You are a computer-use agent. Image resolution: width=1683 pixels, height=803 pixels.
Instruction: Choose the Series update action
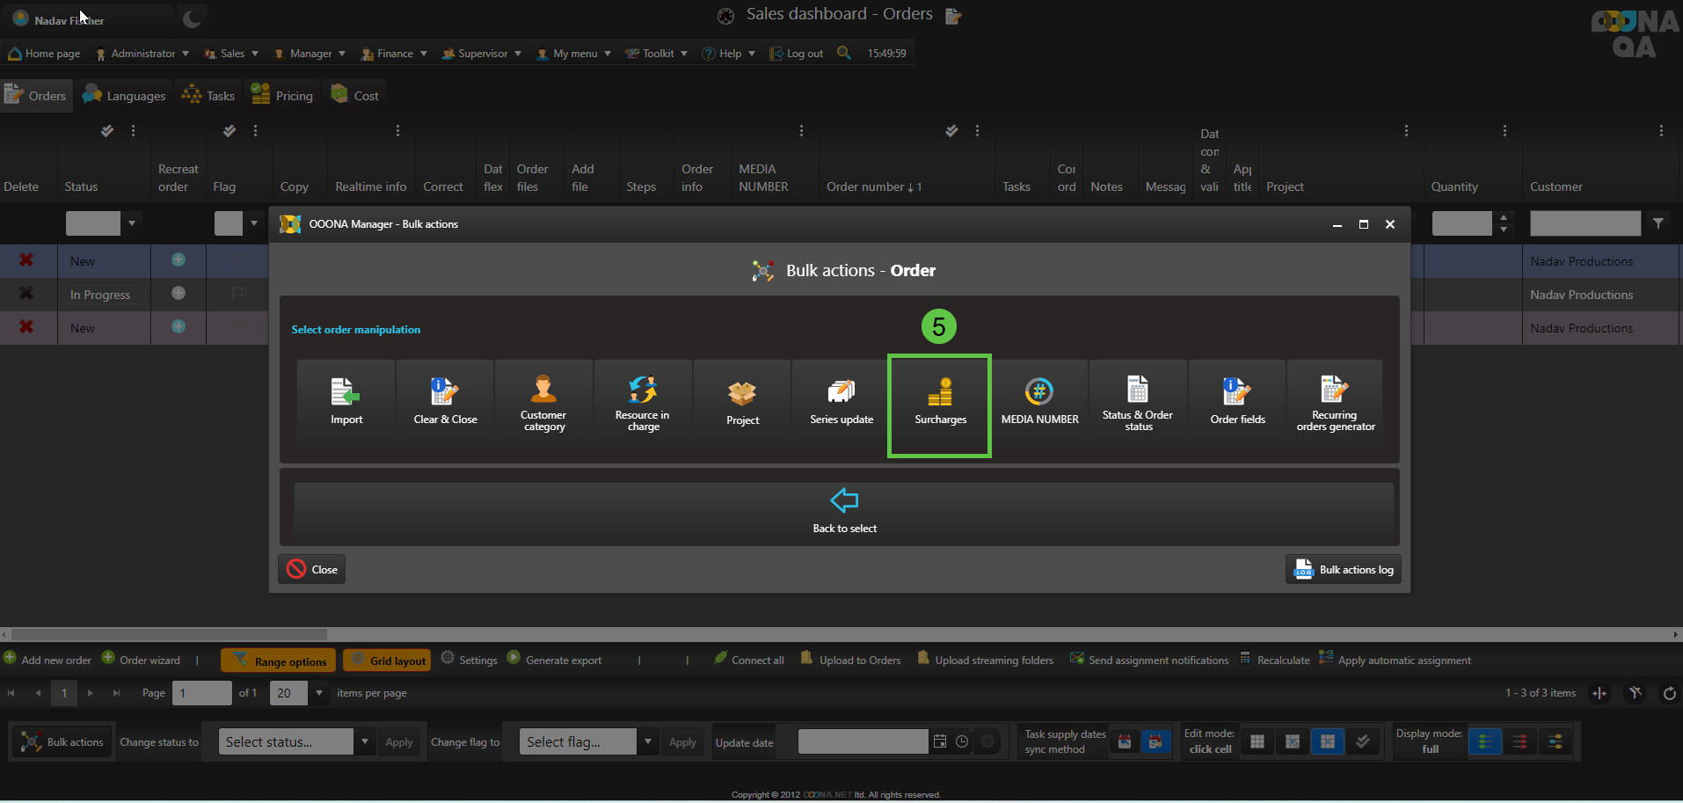[x=841, y=404]
